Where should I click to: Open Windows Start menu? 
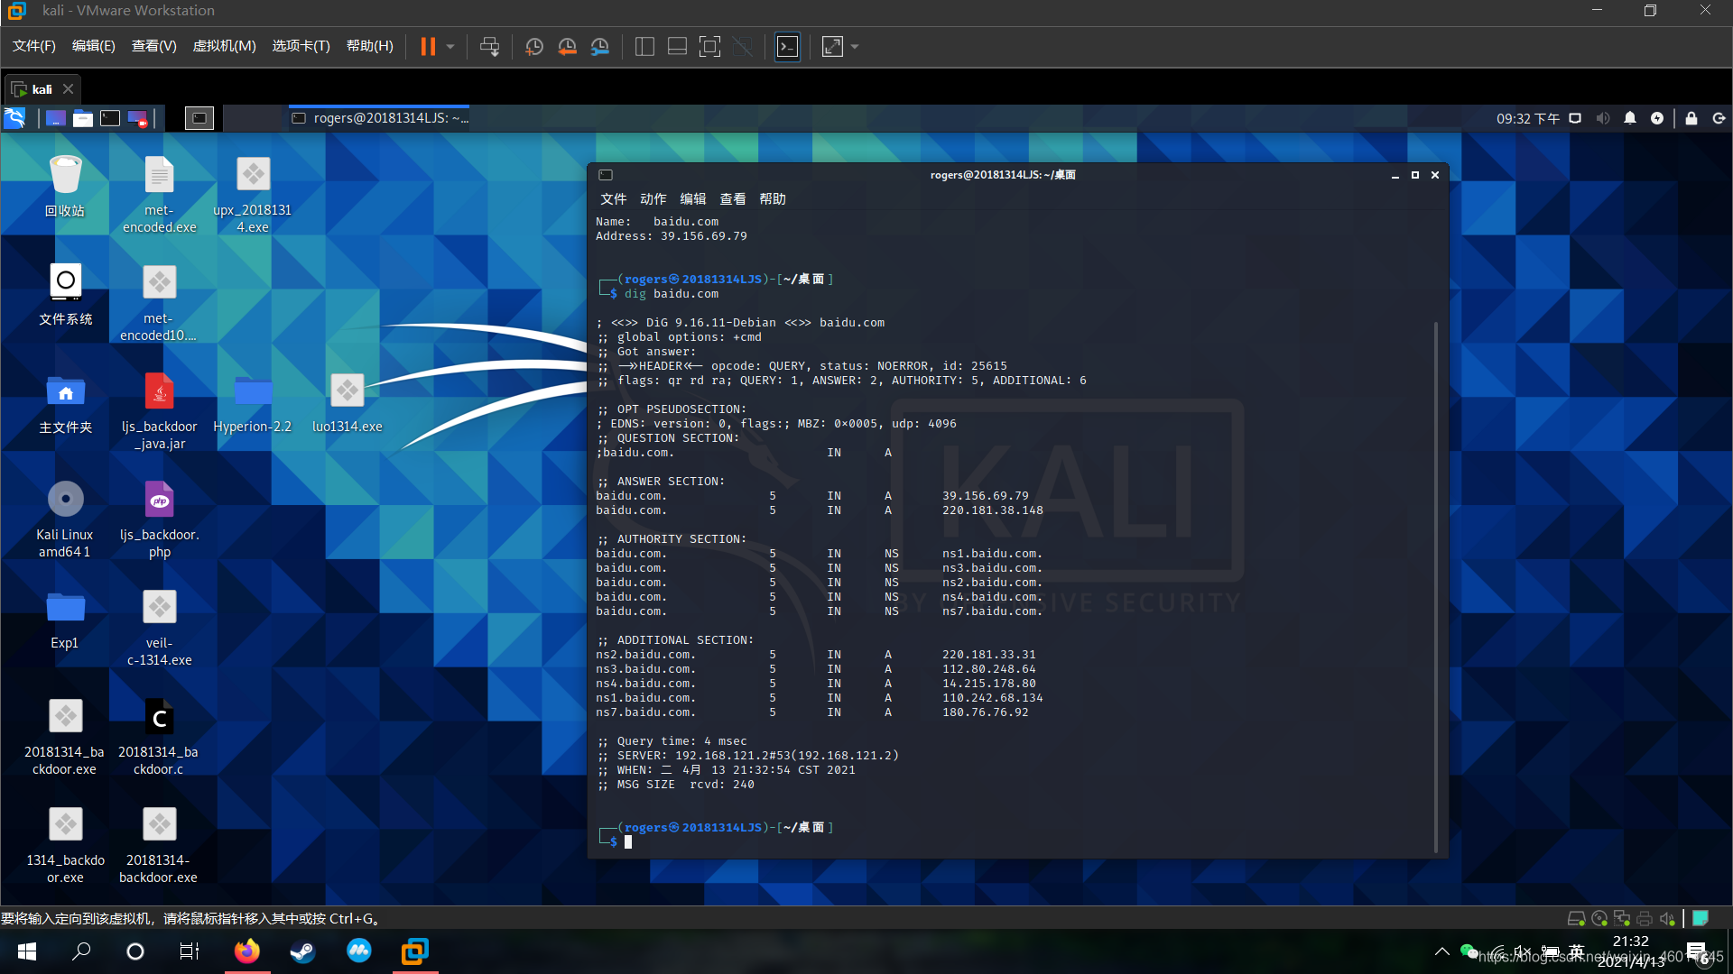click(27, 951)
